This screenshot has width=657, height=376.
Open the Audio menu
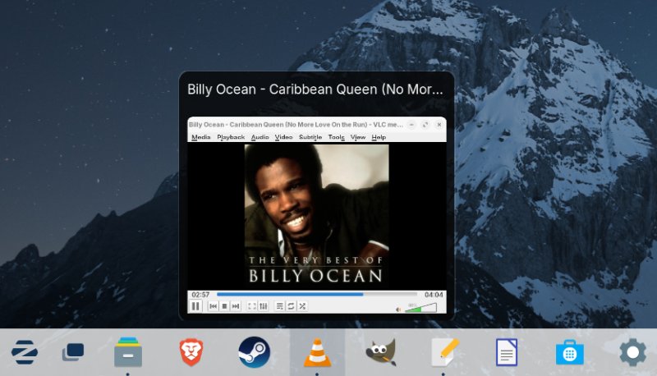(x=260, y=137)
